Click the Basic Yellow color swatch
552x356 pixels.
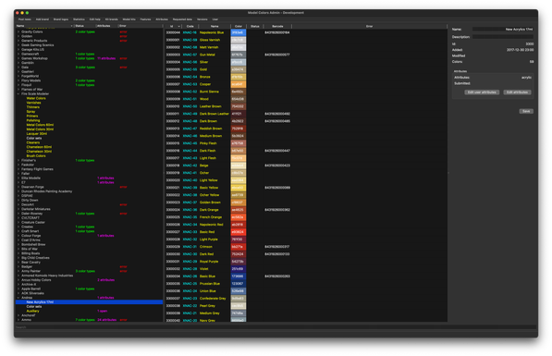coord(239,188)
